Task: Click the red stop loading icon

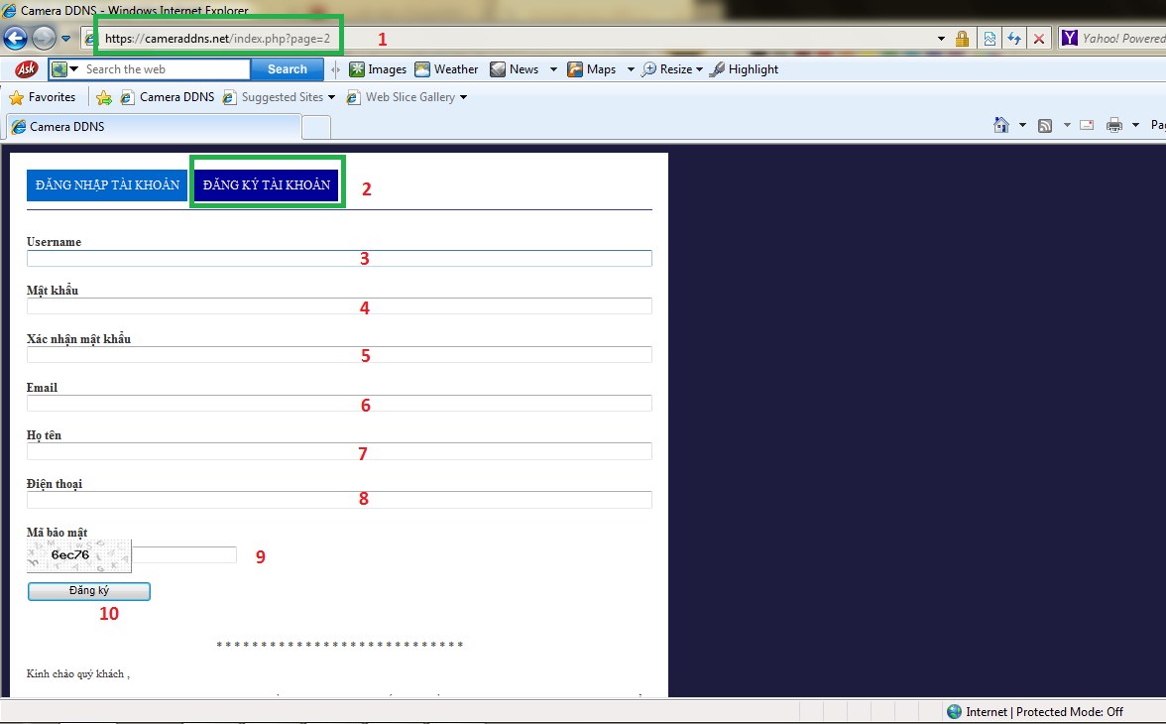Action: coord(1039,39)
